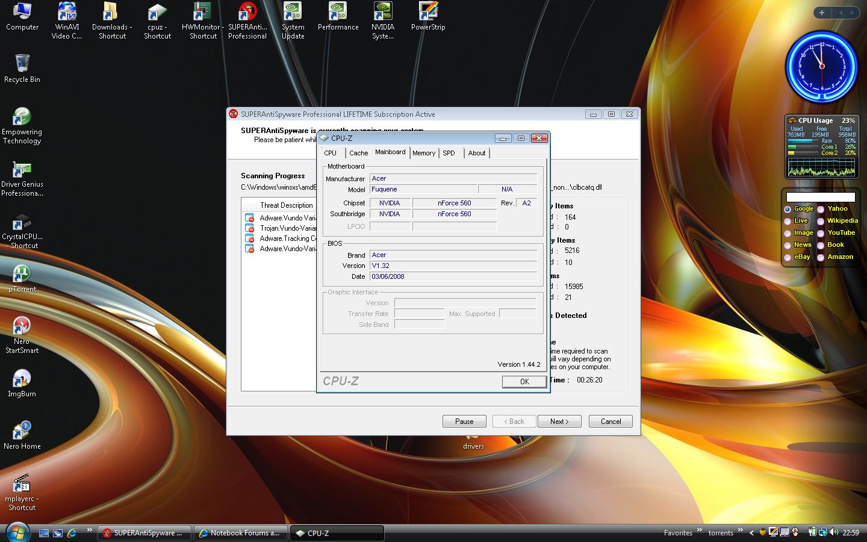Screen dimensions: 867x542
Task: Select the Yahoo radio button in search gadget
Action: (x=821, y=209)
